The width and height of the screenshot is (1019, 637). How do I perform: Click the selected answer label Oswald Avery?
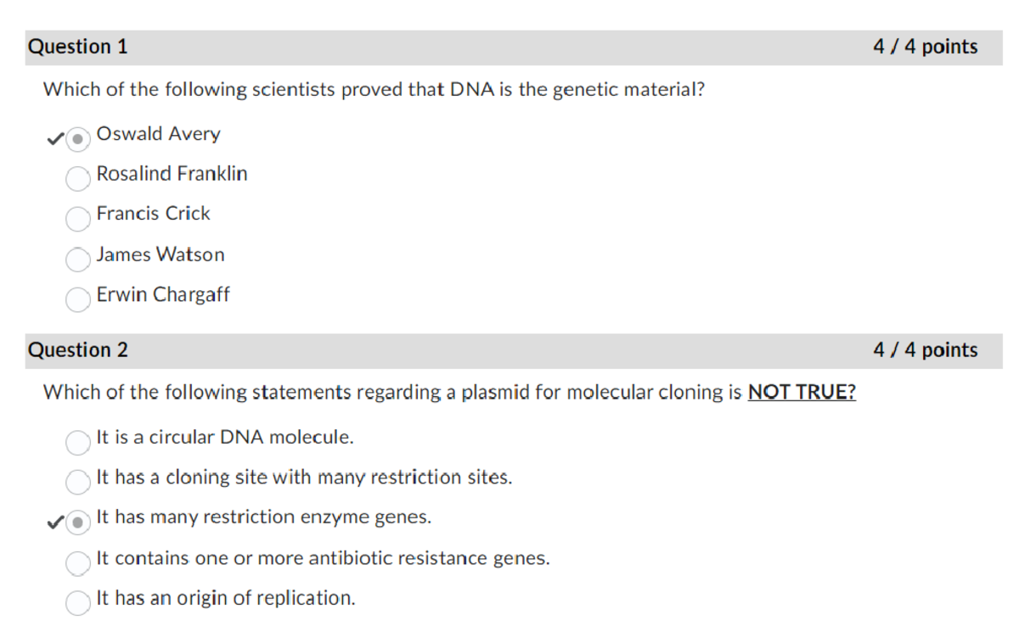tap(158, 133)
